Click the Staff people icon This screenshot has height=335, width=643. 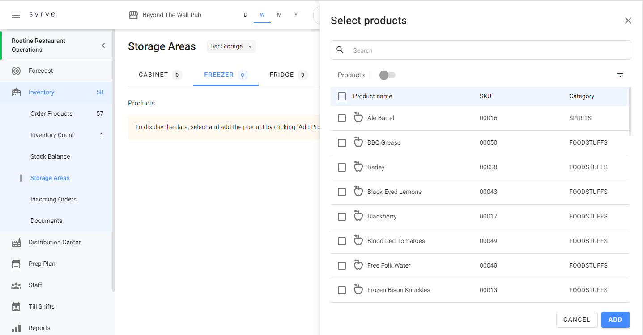coord(16,285)
